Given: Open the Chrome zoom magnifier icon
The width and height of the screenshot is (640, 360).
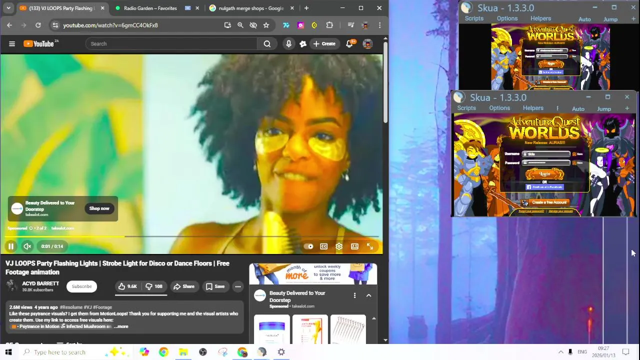Looking at the screenshot, I should click(x=240, y=25).
